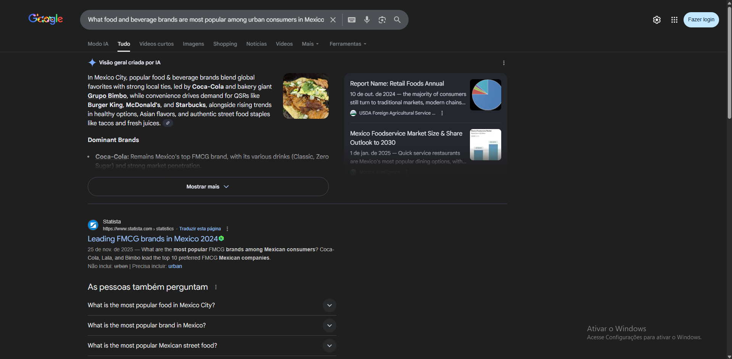The width and height of the screenshot is (732, 359).
Task: Open more options for Statista result
Action: click(x=227, y=229)
